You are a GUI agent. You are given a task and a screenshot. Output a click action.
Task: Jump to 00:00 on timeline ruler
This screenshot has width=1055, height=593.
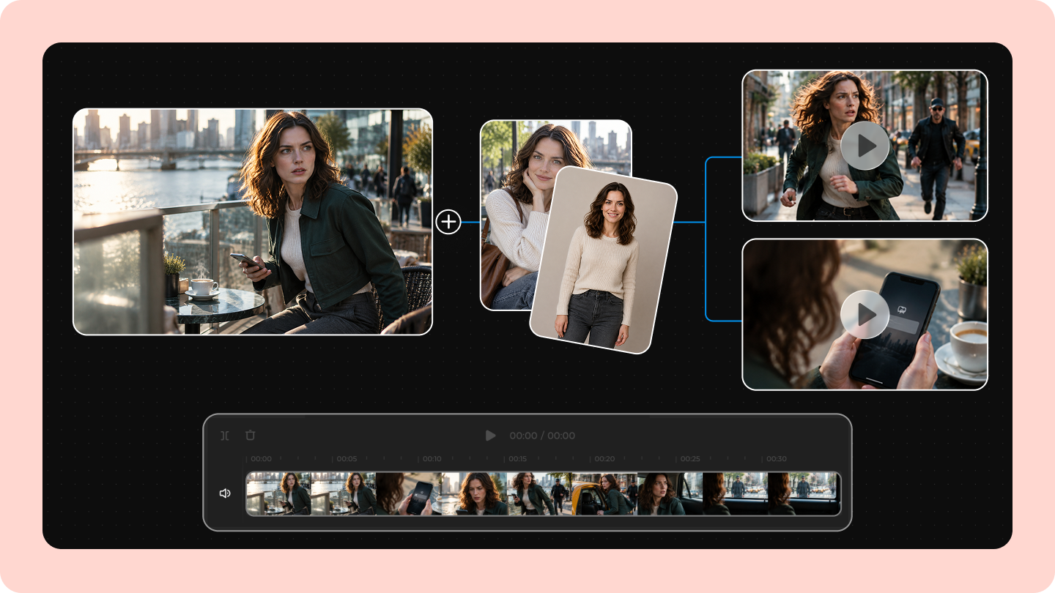(x=261, y=459)
